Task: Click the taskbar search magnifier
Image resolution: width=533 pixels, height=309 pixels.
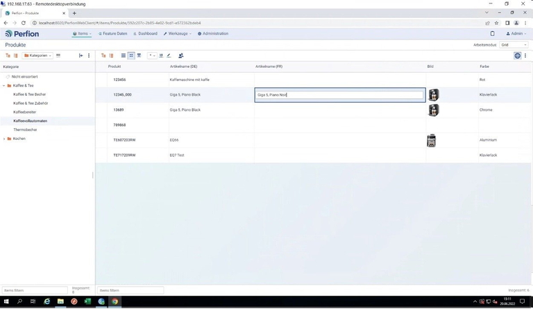Action: pyautogui.click(x=19, y=301)
